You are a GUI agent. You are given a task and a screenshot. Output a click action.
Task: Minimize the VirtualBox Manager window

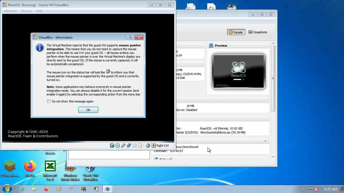coord(253,14)
